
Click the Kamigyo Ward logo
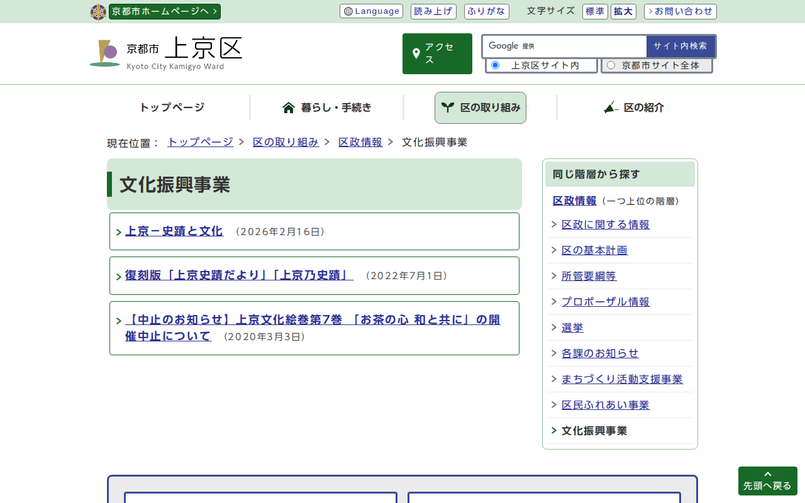tap(165, 53)
